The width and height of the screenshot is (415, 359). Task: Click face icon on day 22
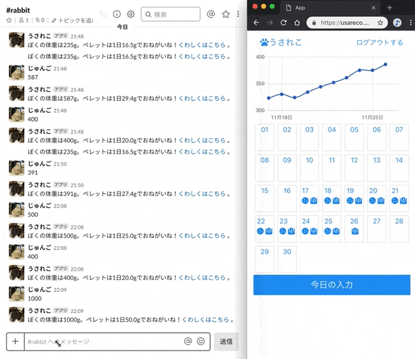261,231
